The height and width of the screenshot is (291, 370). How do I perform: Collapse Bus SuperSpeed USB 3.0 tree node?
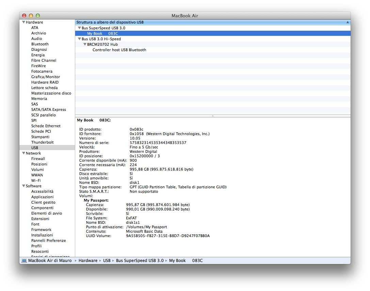(79, 28)
